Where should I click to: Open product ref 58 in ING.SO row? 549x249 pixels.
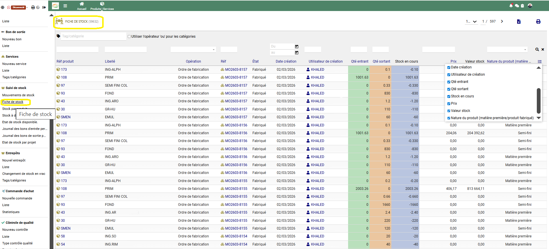pyautogui.click(x=63, y=236)
